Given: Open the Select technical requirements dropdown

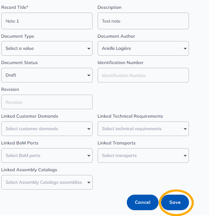Looking at the screenshot, I should coord(143,129).
